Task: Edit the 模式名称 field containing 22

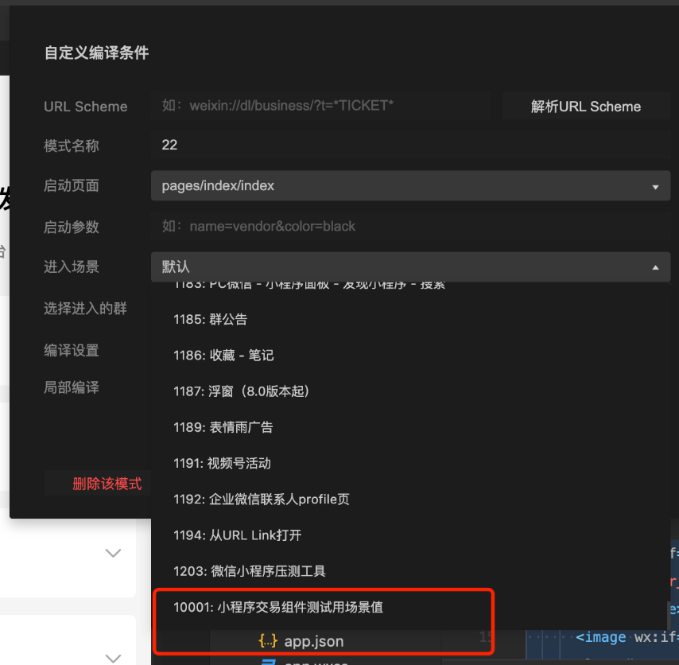Action: click(x=410, y=145)
